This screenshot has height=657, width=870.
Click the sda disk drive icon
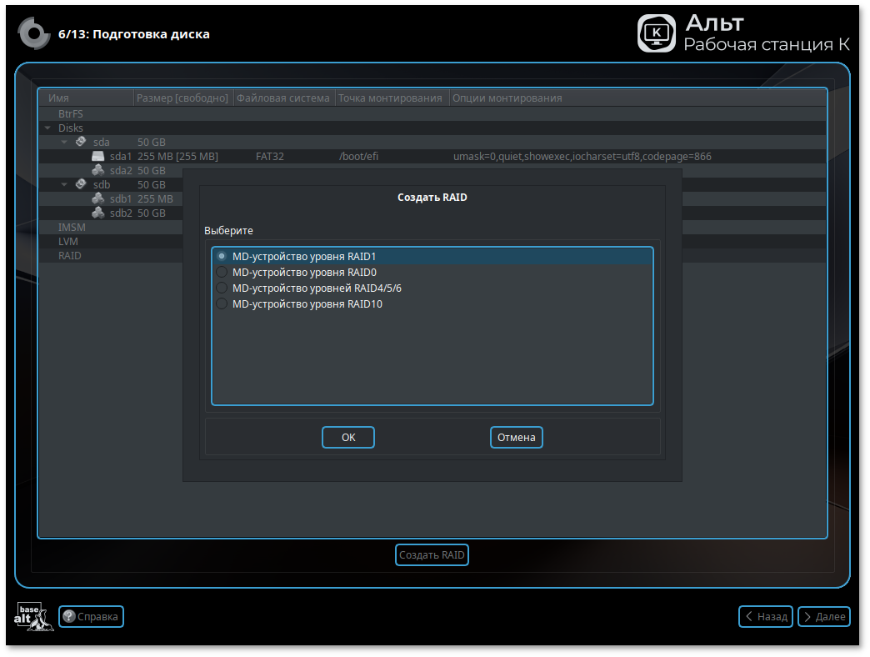[x=81, y=142]
